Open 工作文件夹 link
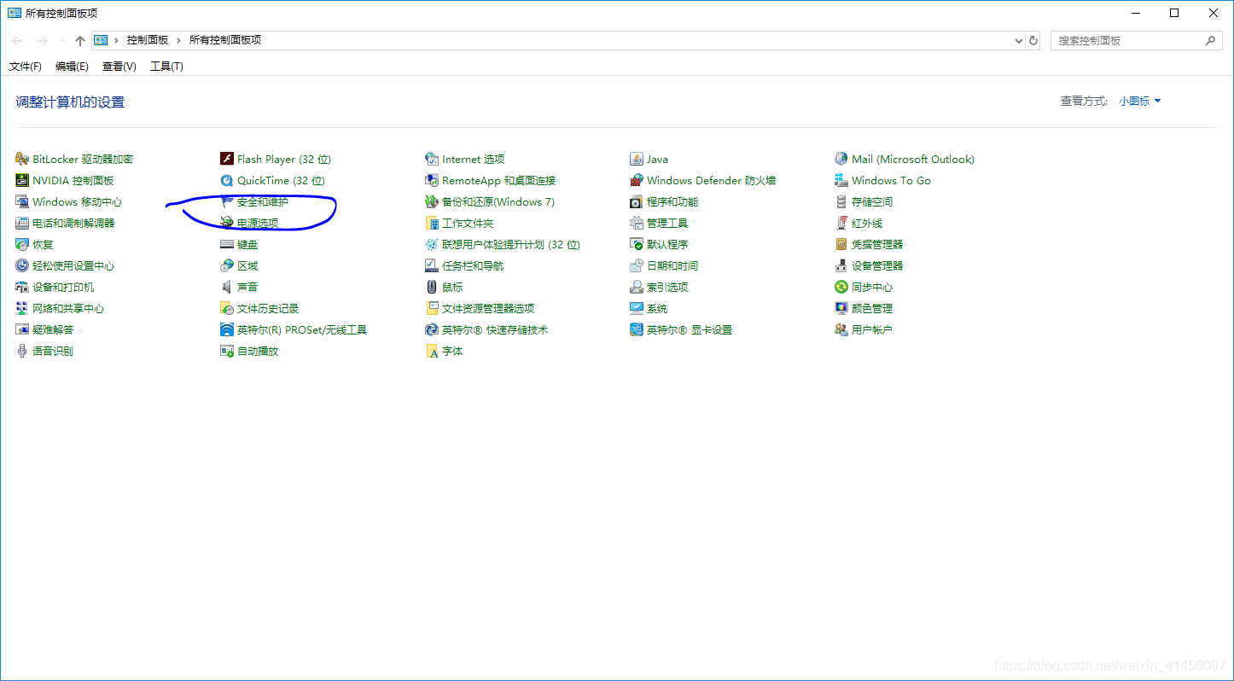 click(x=468, y=223)
